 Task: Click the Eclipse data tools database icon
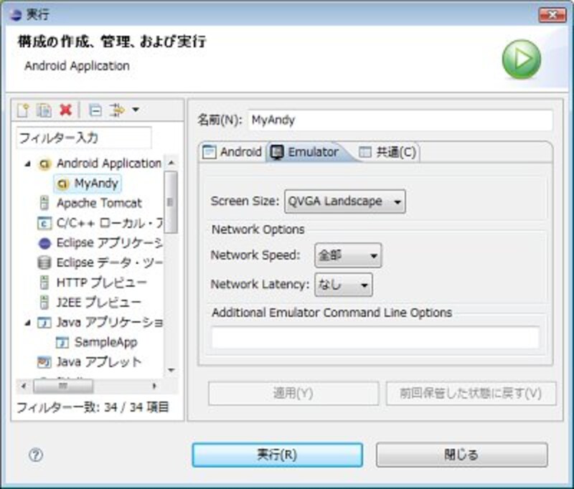(x=44, y=262)
